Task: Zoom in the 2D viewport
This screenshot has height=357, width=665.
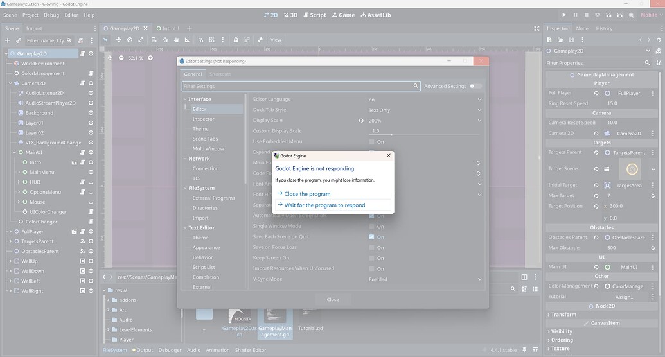Action: [150, 58]
